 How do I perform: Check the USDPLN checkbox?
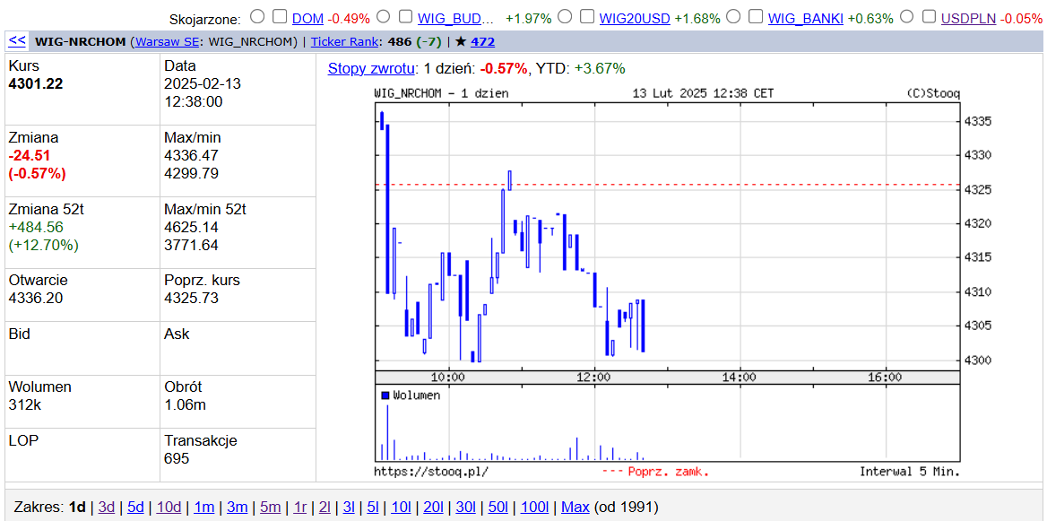(929, 16)
